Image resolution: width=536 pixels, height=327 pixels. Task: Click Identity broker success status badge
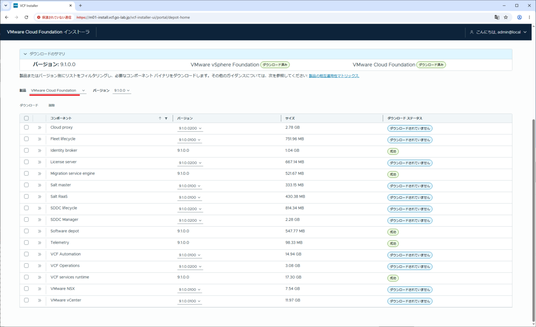(x=393, y=151)
